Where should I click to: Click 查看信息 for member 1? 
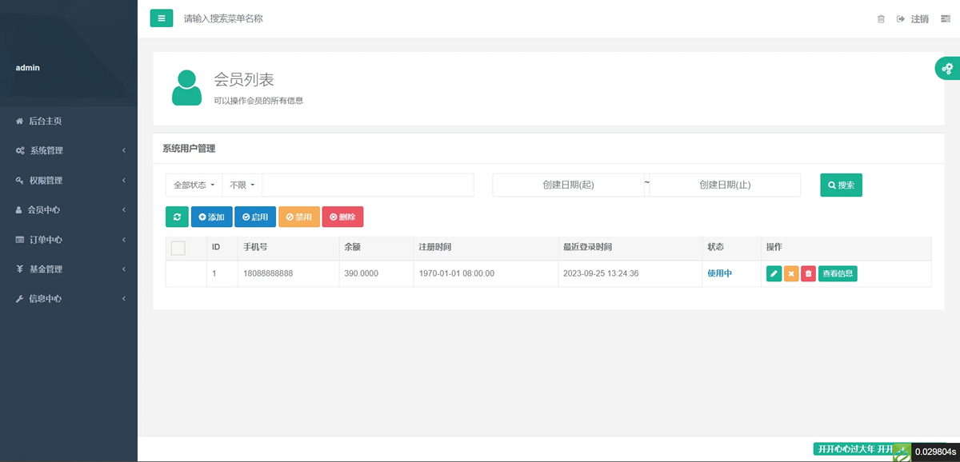[838, 273]
